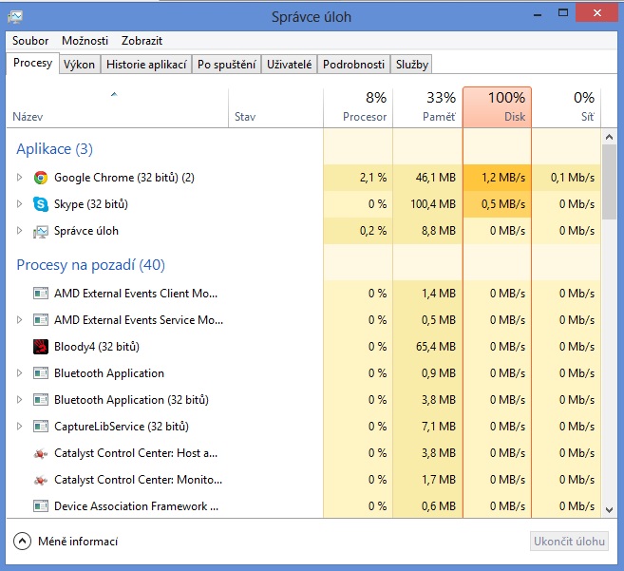The image size is (624, 571).
Task: Click the Bluetooth Application process icon
Action: click(x=41, y=373)
